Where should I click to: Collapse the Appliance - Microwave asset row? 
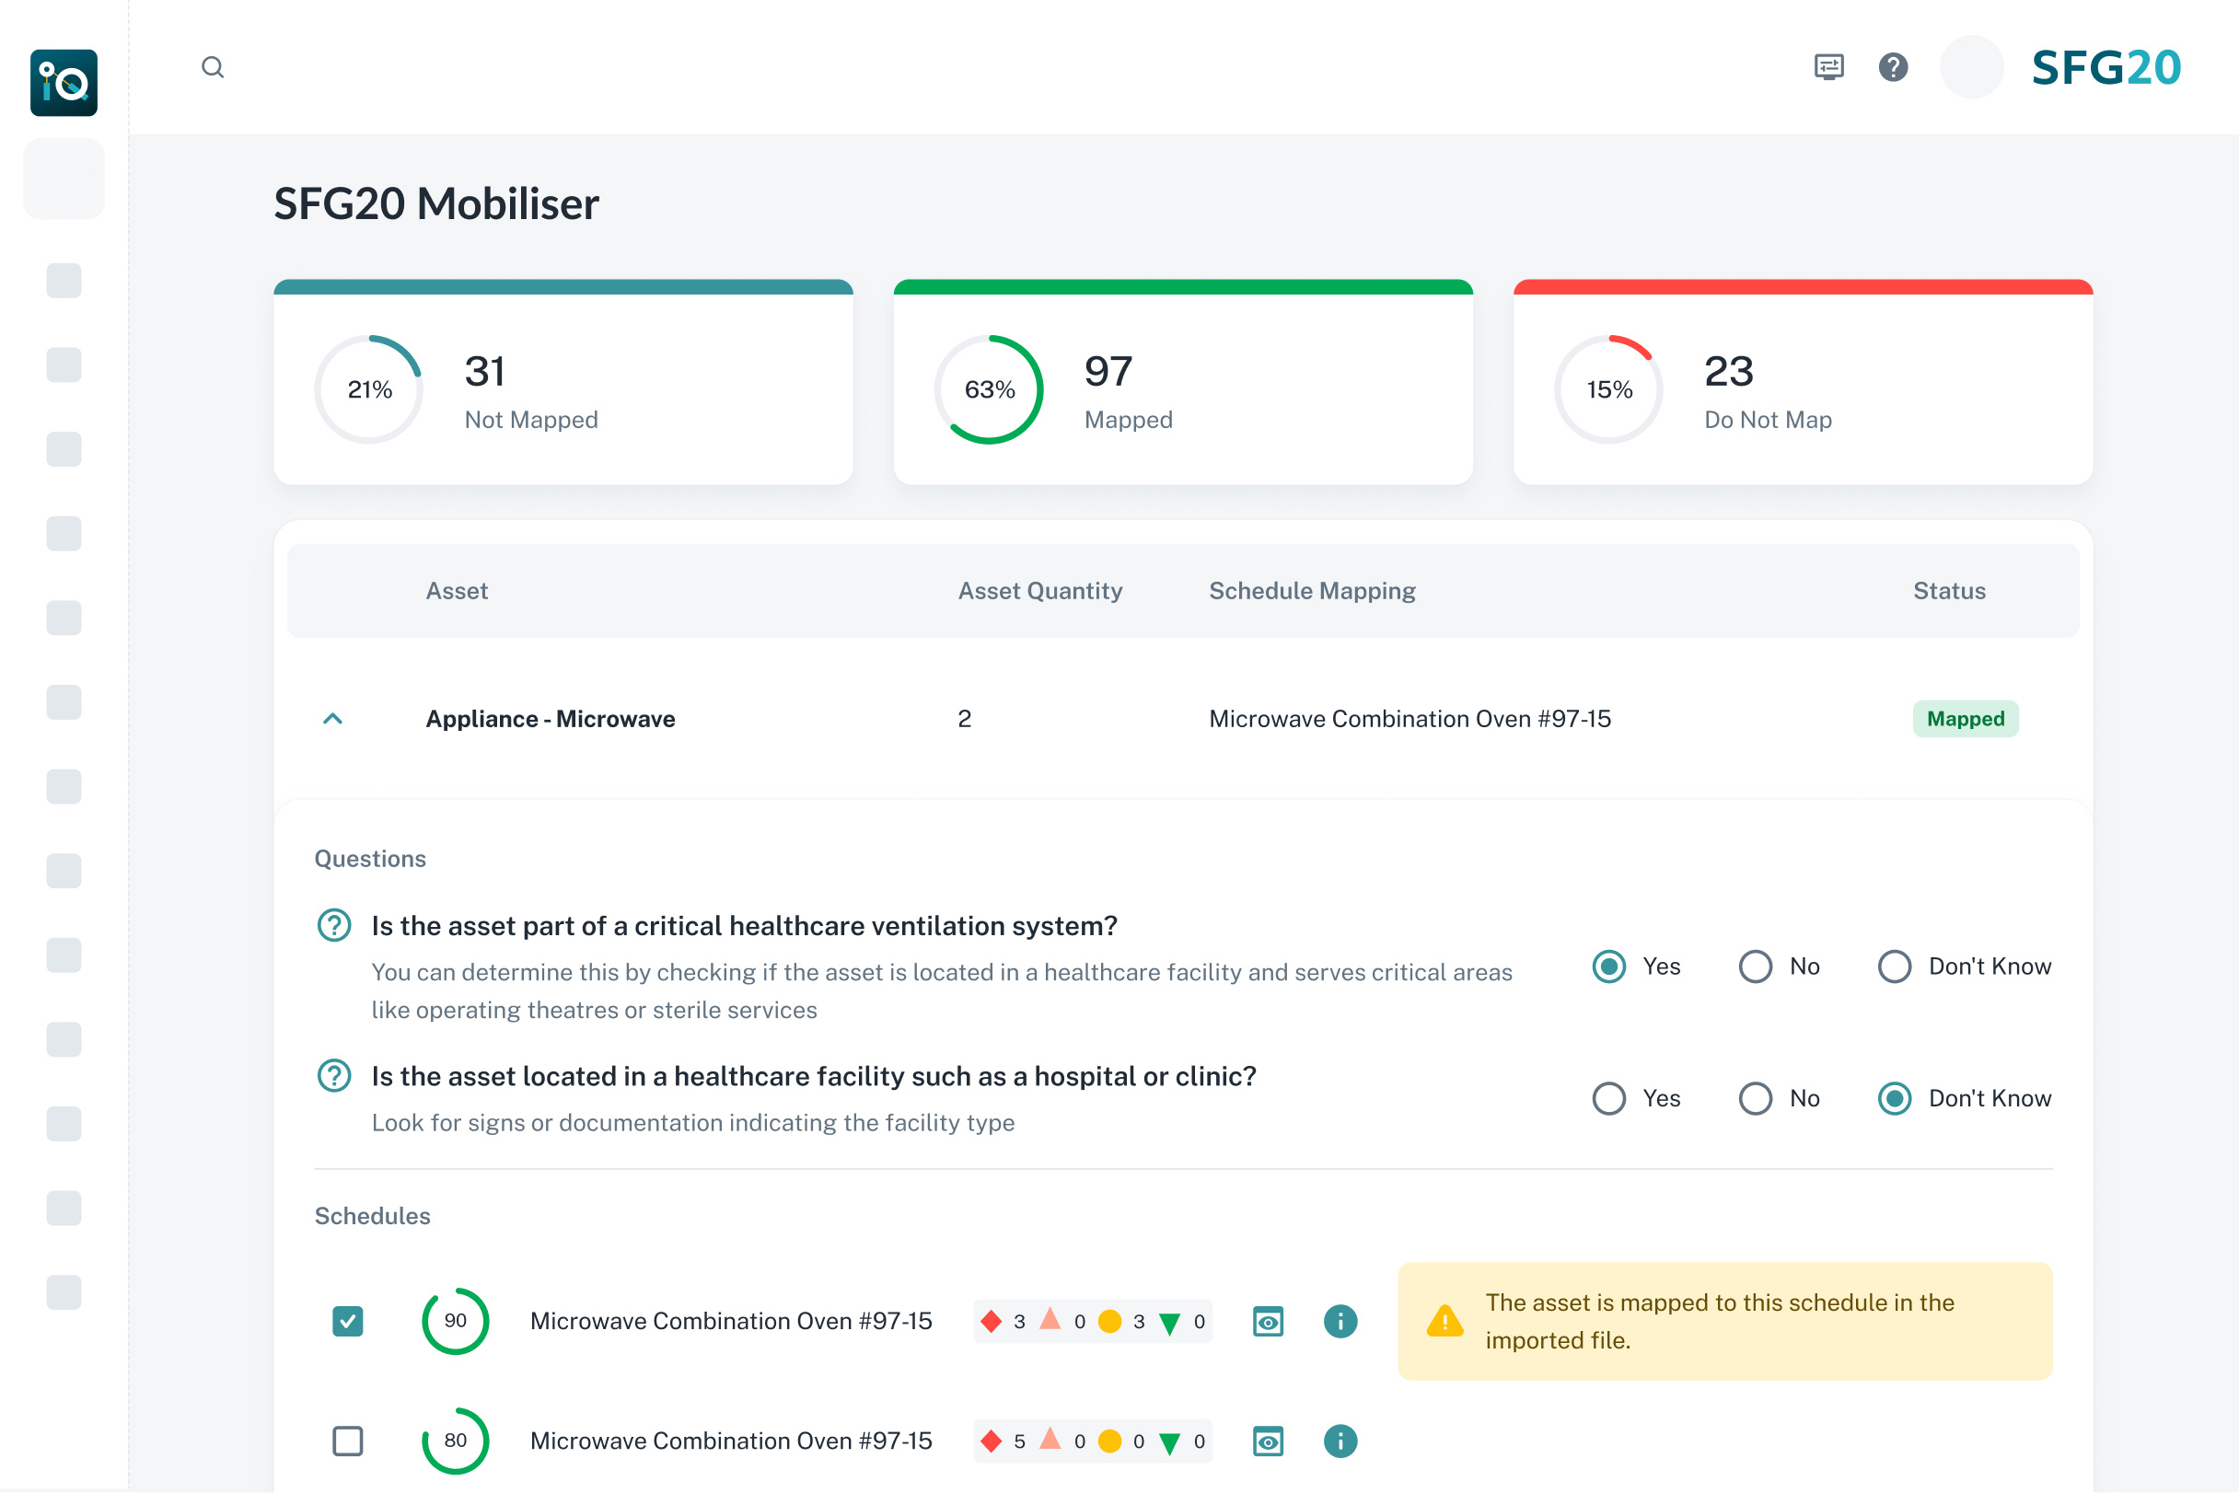(332, 719)
